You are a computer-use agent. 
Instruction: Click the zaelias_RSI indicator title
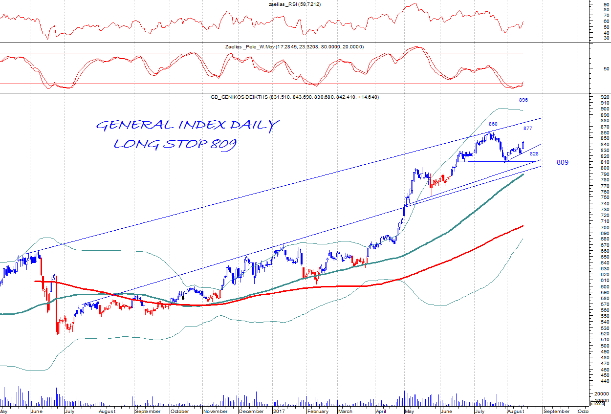[x=293, y=4]
